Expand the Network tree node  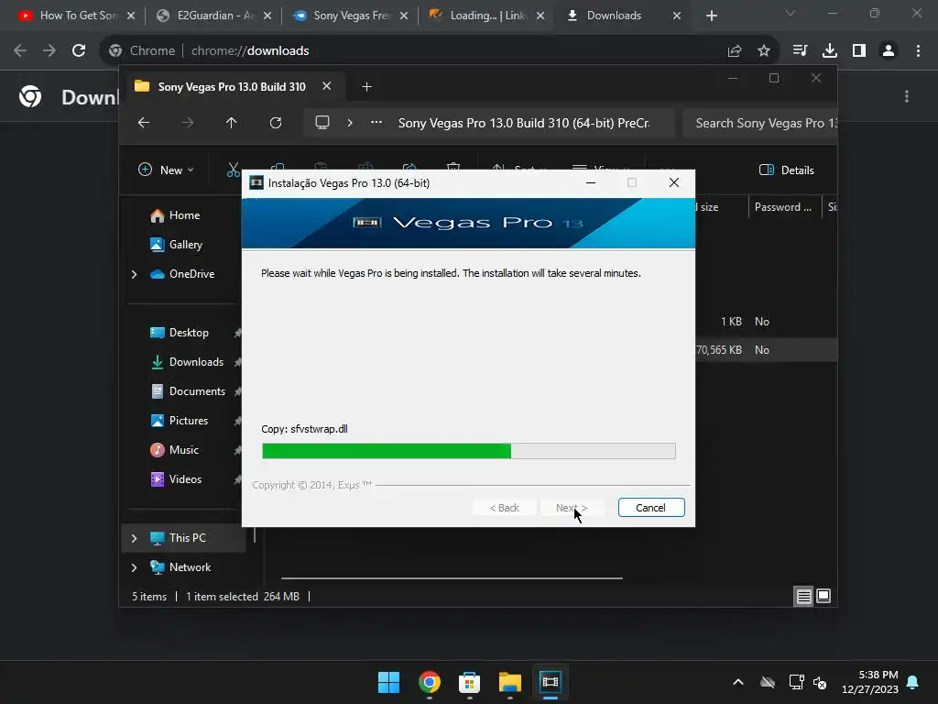pyautogui.click(x=134, y=567)
